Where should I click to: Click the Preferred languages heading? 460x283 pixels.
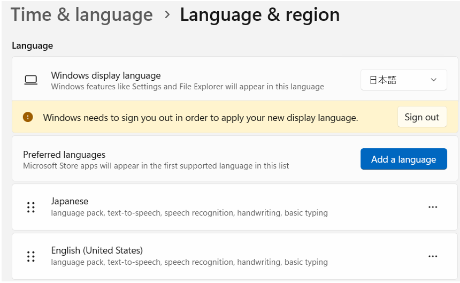[x=64, y=155]
